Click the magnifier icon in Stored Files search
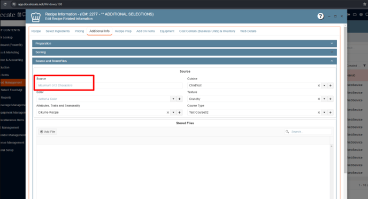 point(287,132)
